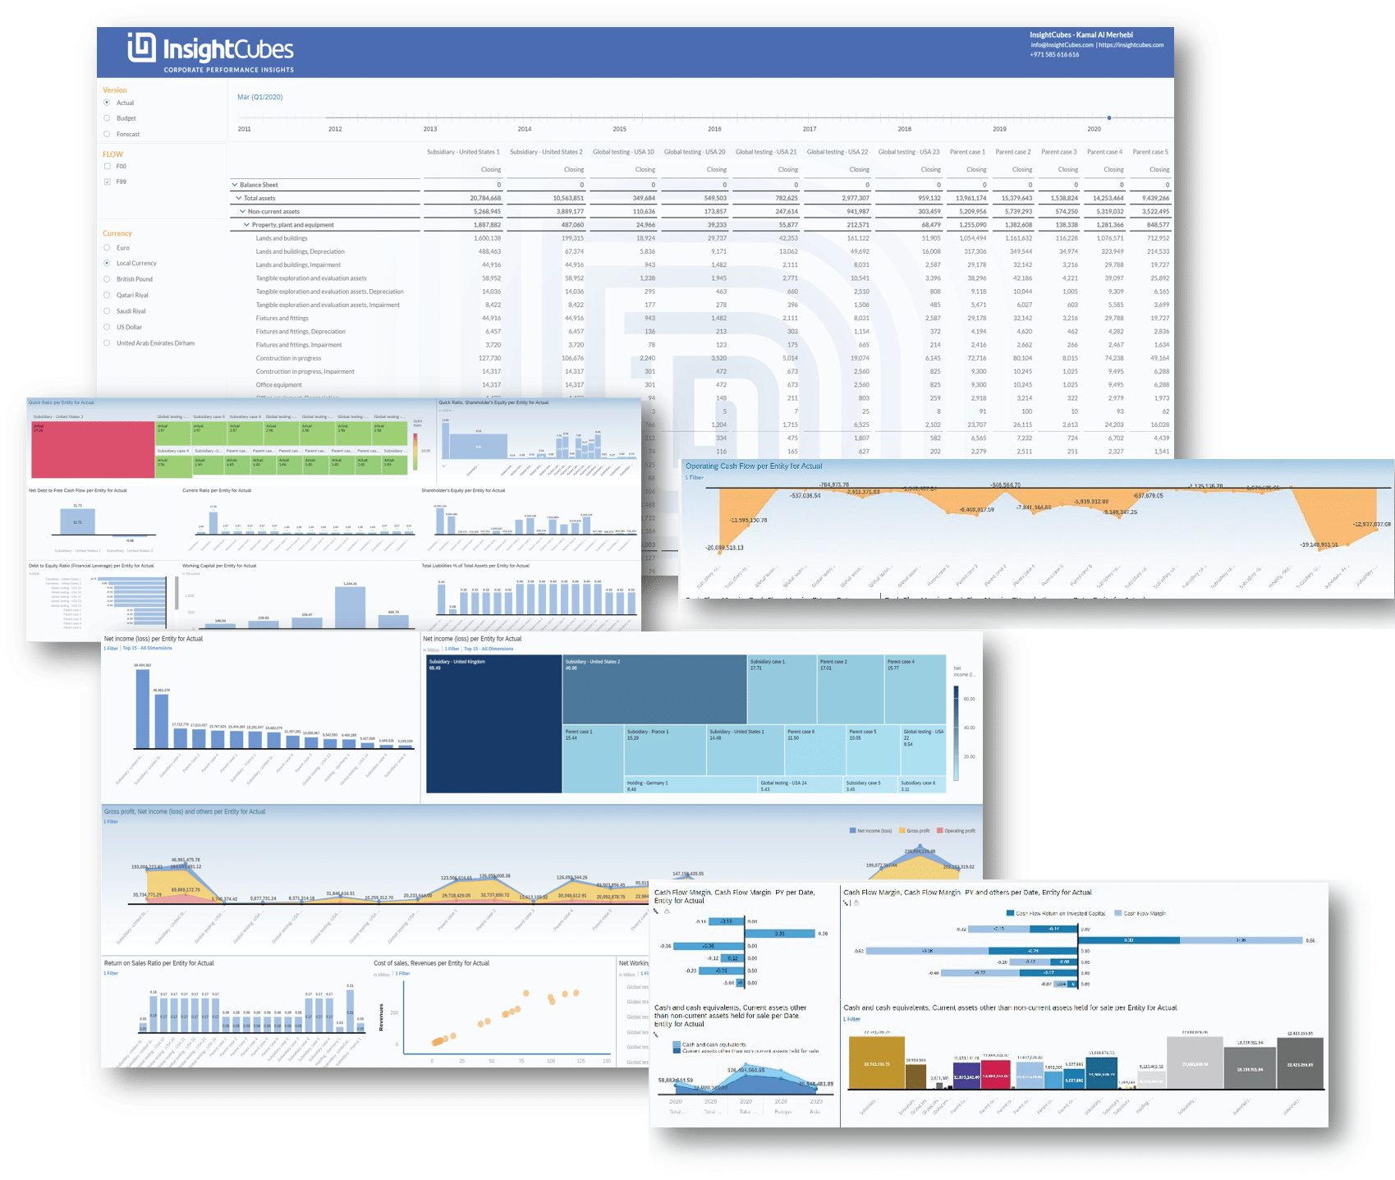1395x1180 pixels.
Task: Click the Operating profit legend swatch
Action: click(940, 830)
